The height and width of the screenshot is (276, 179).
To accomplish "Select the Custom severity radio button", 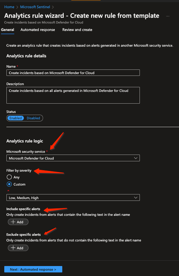I will pyautogui.click(x=9, y=184).
